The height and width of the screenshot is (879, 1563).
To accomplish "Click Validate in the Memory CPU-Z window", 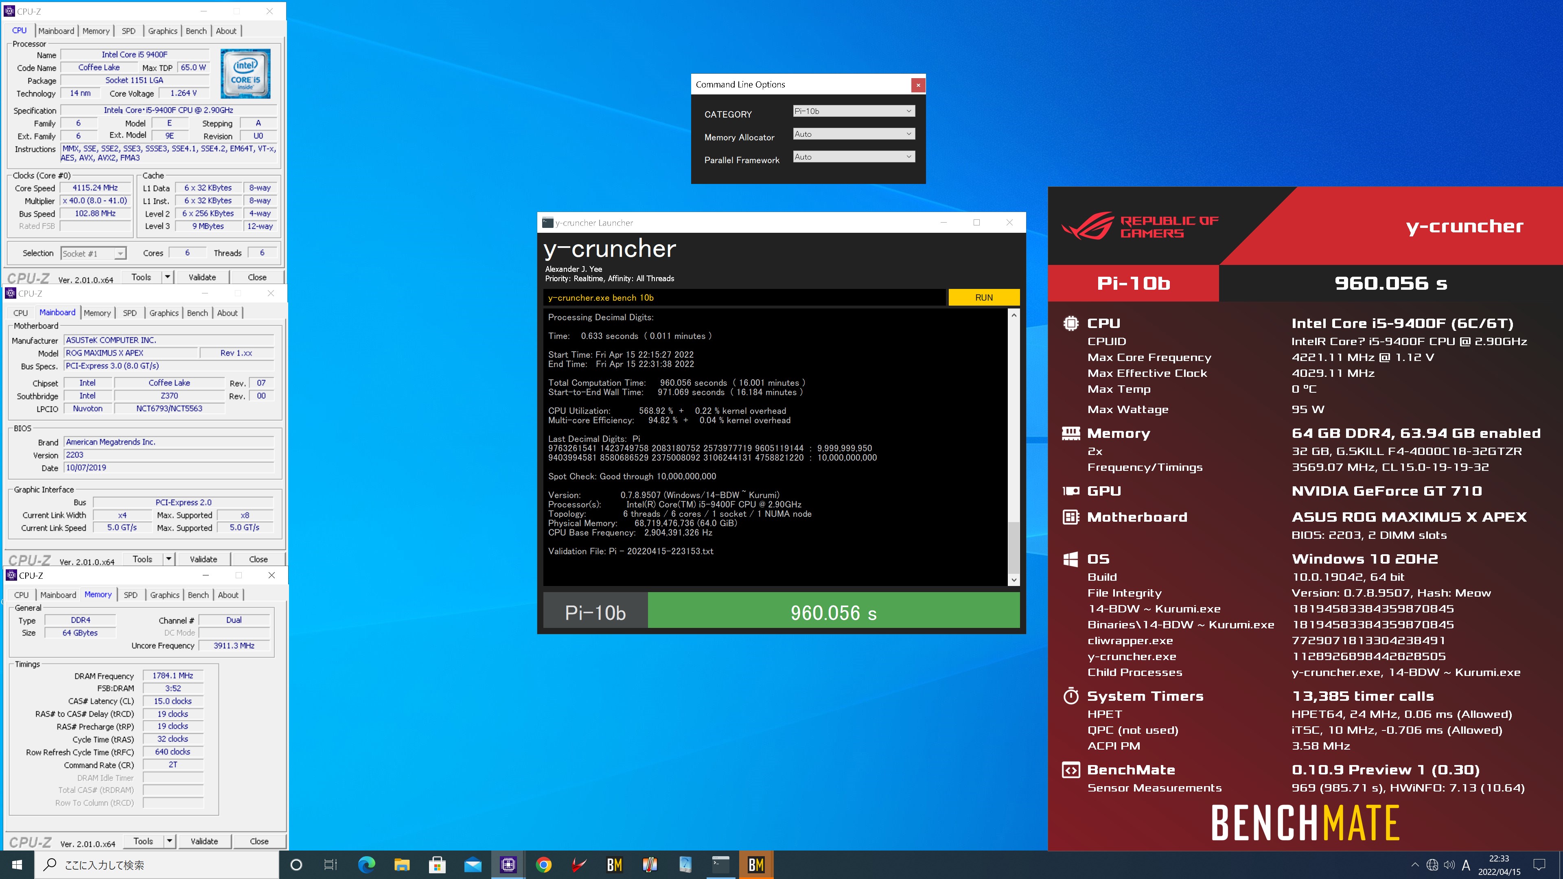I will [x=204, y=842].
